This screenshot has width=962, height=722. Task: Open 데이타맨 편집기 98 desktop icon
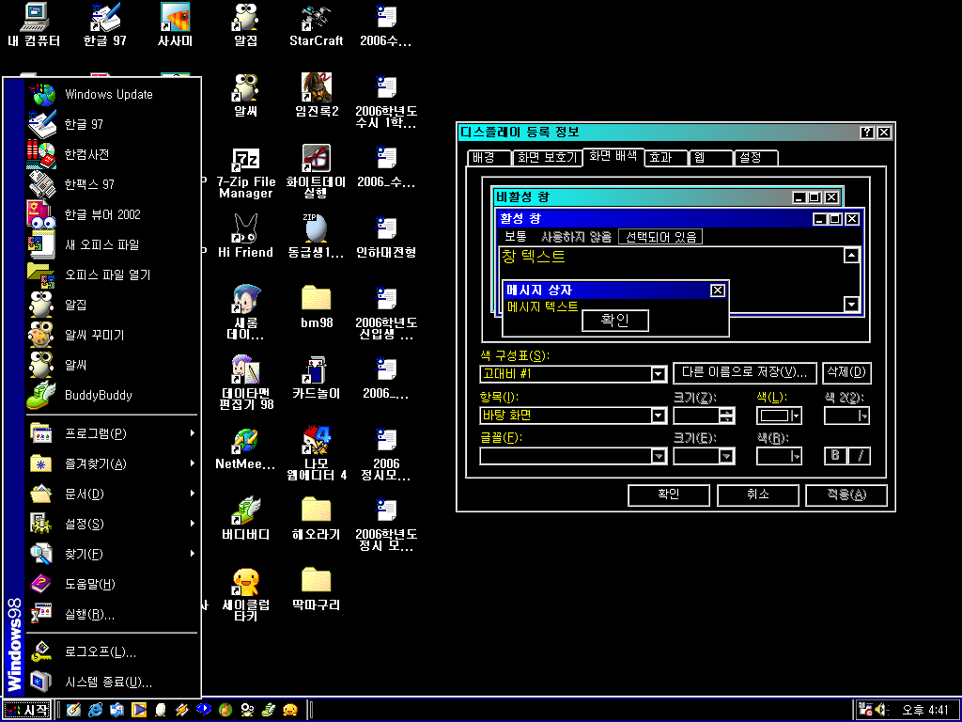(245, 384)
